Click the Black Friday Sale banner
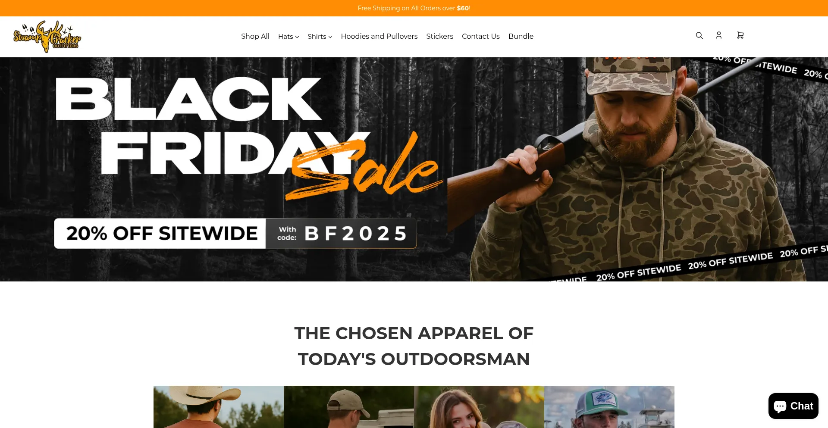 (x=414, y=169)
